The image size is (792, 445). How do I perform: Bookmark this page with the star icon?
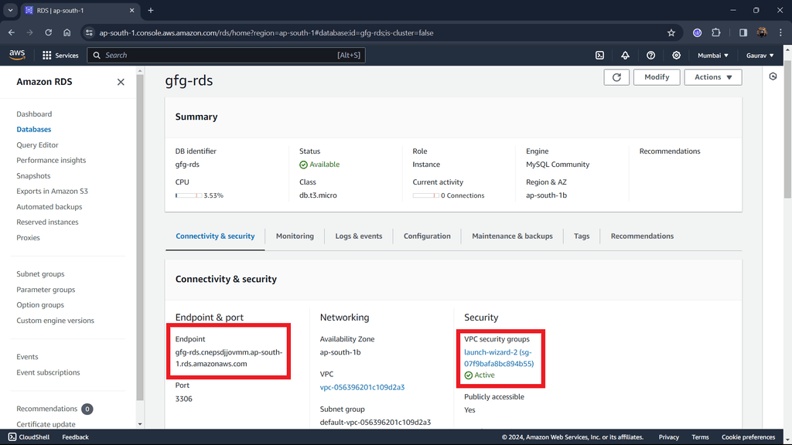pos(671,32)
